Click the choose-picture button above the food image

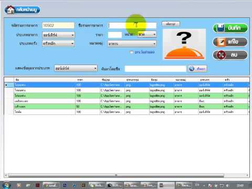[x=171, y=24]
